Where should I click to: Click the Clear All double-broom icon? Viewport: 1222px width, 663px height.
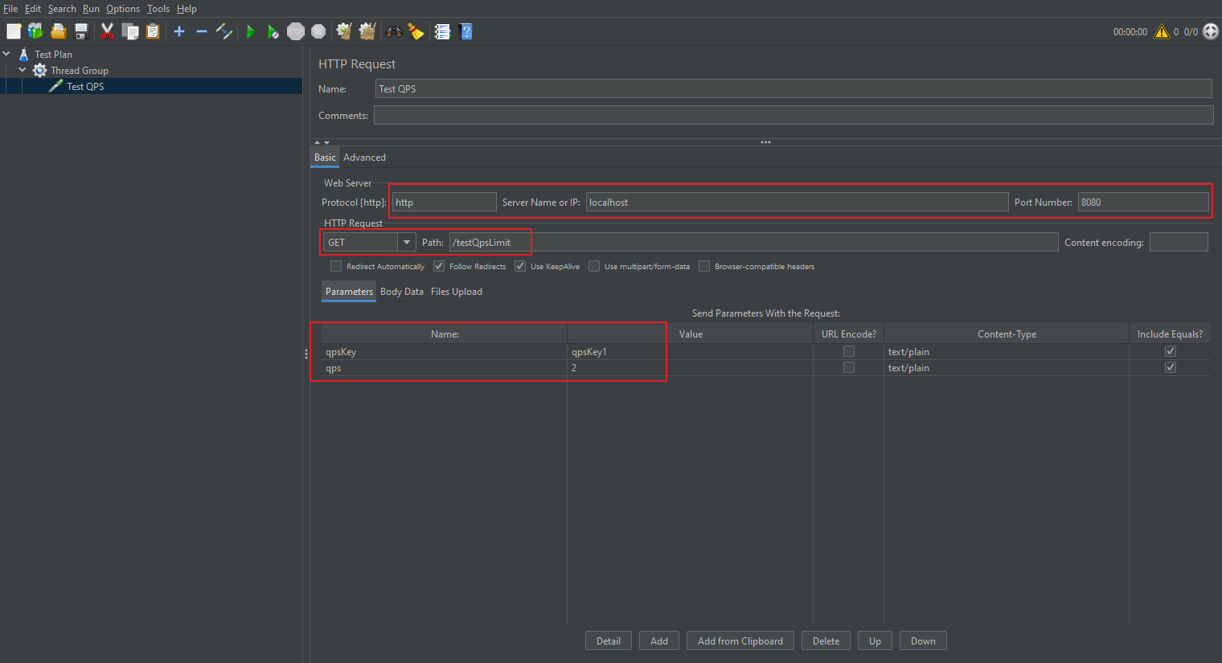[x=367, y=31]
